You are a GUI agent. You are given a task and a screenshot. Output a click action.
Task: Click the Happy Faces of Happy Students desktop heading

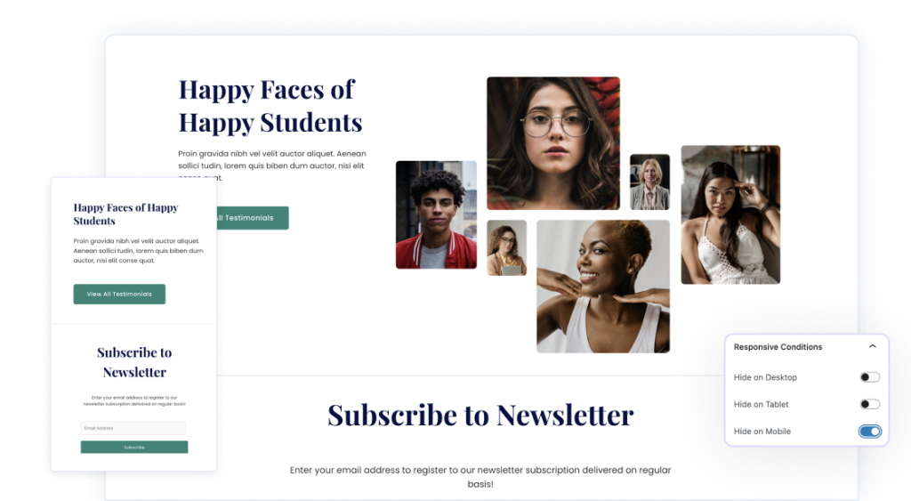(270, 106)
